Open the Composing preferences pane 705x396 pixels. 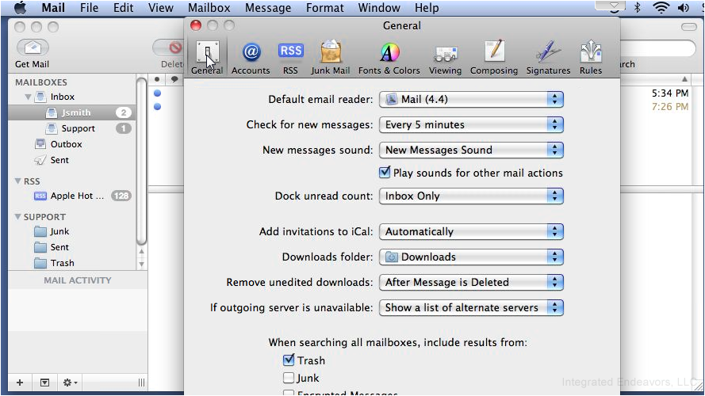tap(494, 59)
